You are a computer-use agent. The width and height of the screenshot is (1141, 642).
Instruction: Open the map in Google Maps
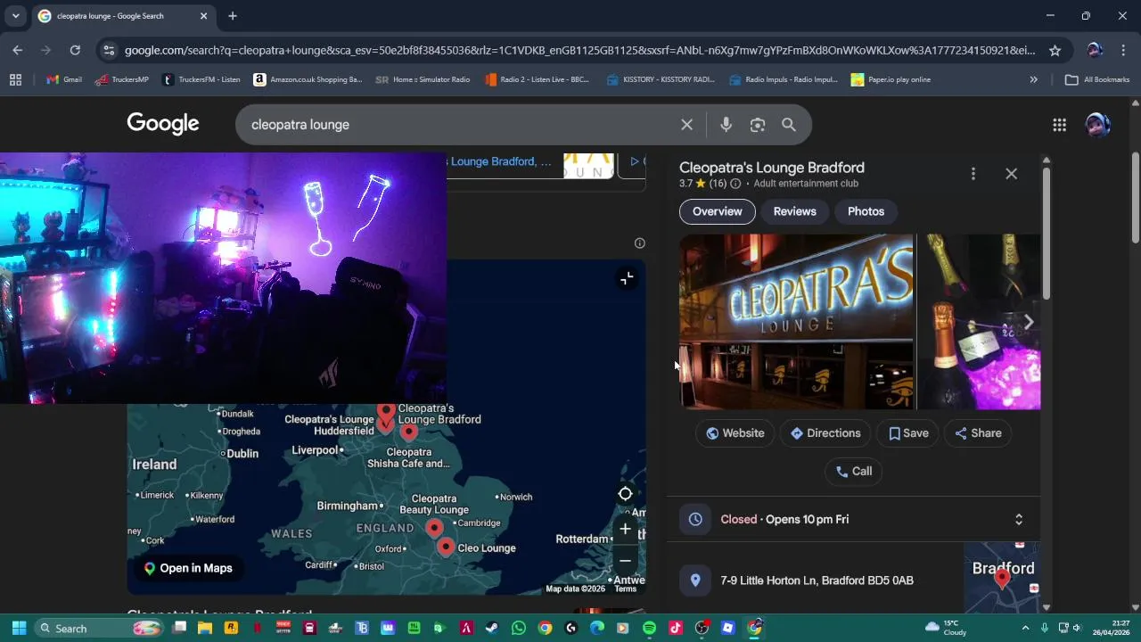coord(188,569)
